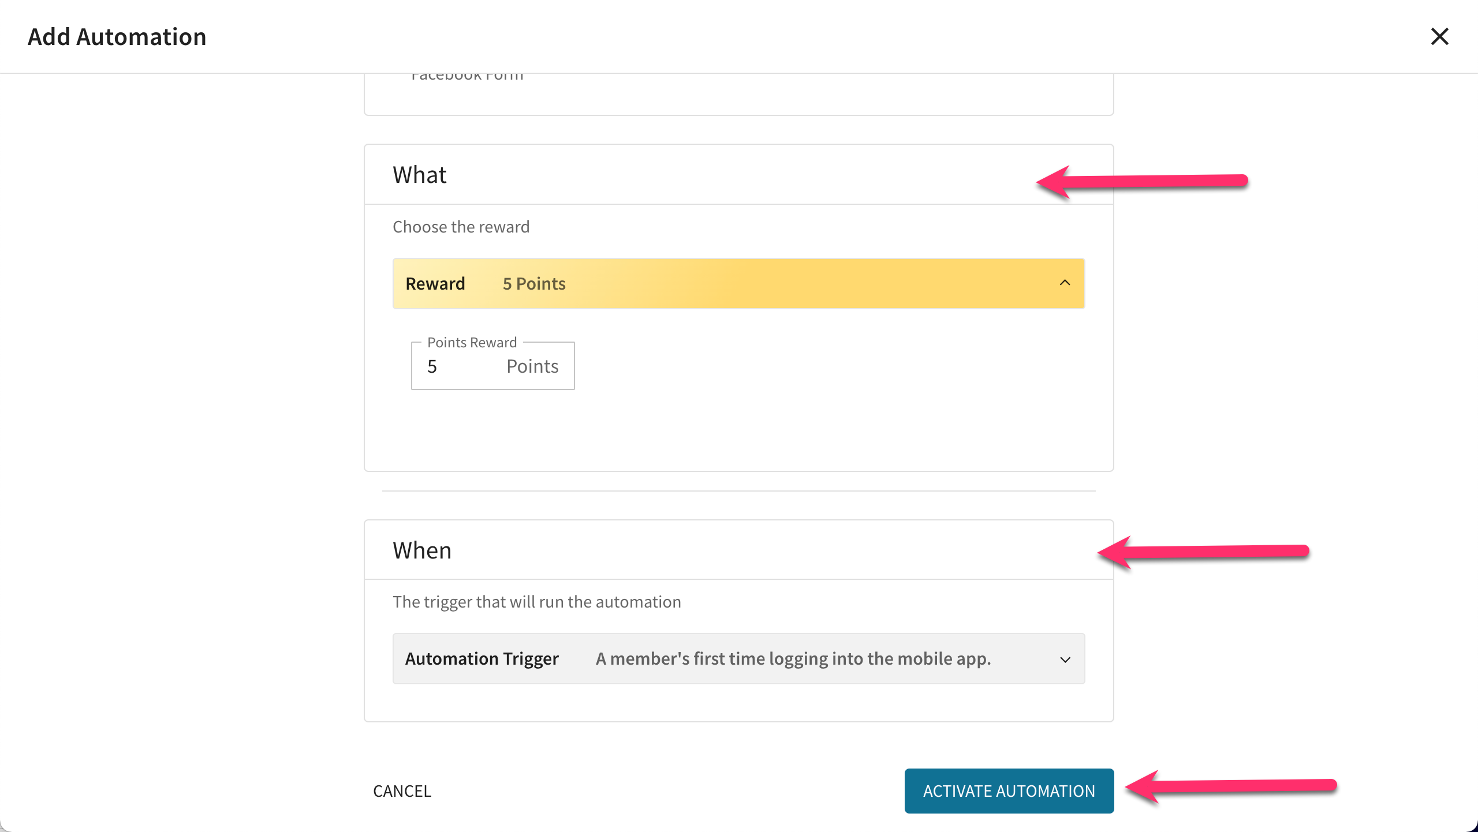This screenshot has width=1478, height=832.
Task: Click the Choose the reward description
Action: (461, 227)
